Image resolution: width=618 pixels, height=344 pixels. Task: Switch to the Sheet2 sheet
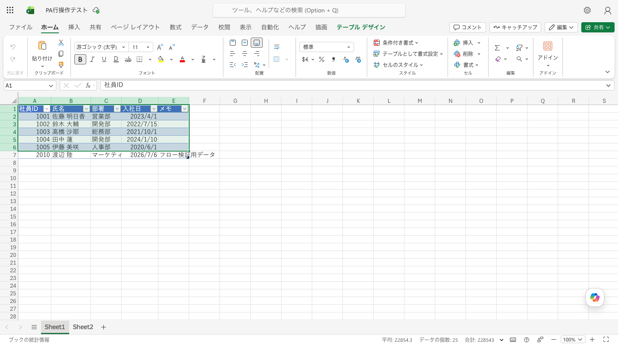(83, 327)
